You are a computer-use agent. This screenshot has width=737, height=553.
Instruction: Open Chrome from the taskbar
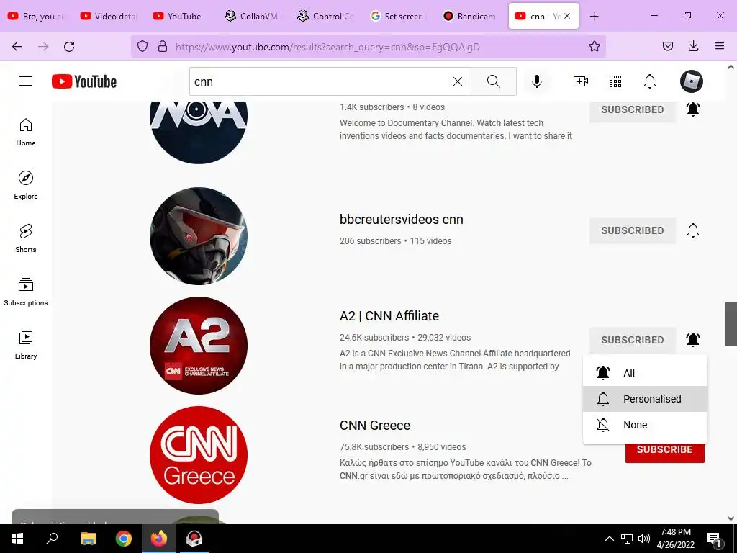pyautogui.click(x=124, y=539)
